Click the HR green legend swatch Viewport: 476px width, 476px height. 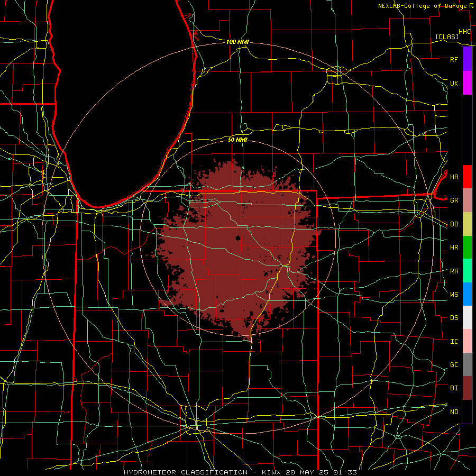[467, 248]
